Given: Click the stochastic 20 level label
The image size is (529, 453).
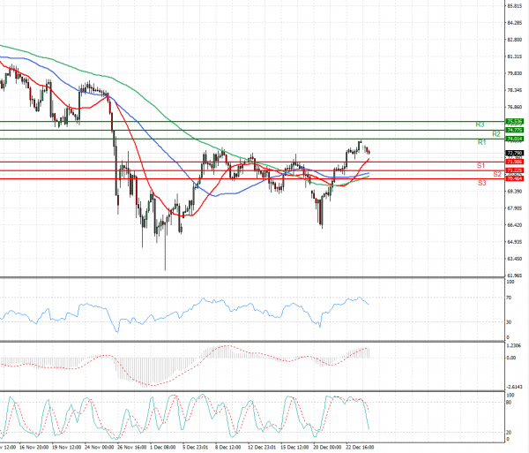Looking at the screenshot, I should pos(509,433).
